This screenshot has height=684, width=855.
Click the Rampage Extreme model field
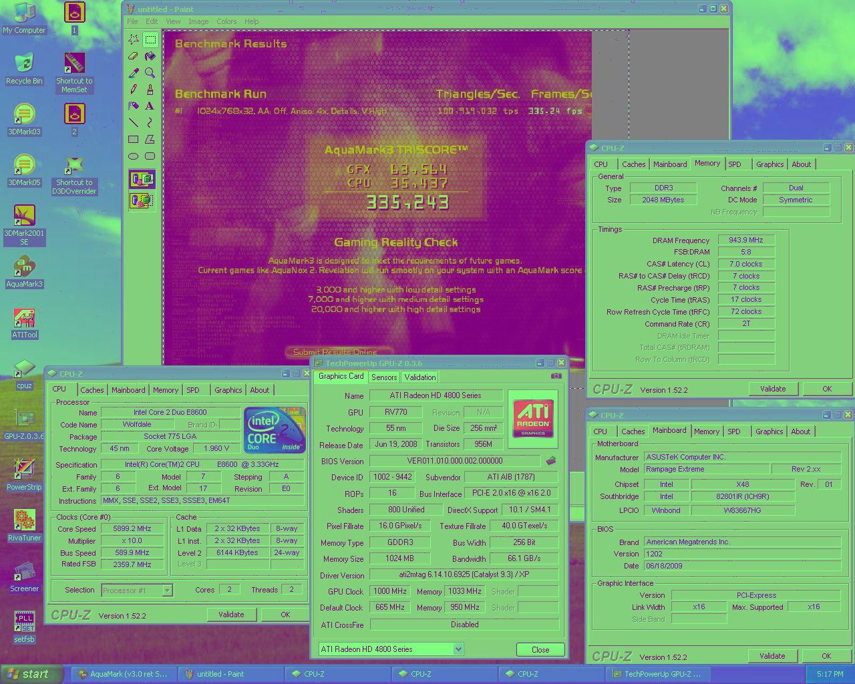click(706, 469)
